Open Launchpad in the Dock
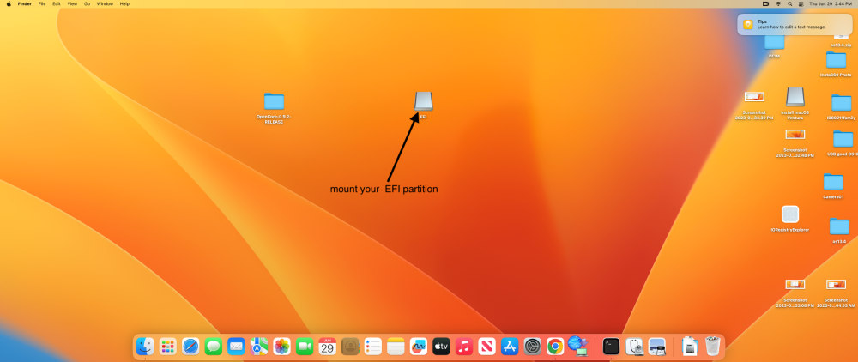Screen dimensions: 858x362 click(x=168, y=347)
